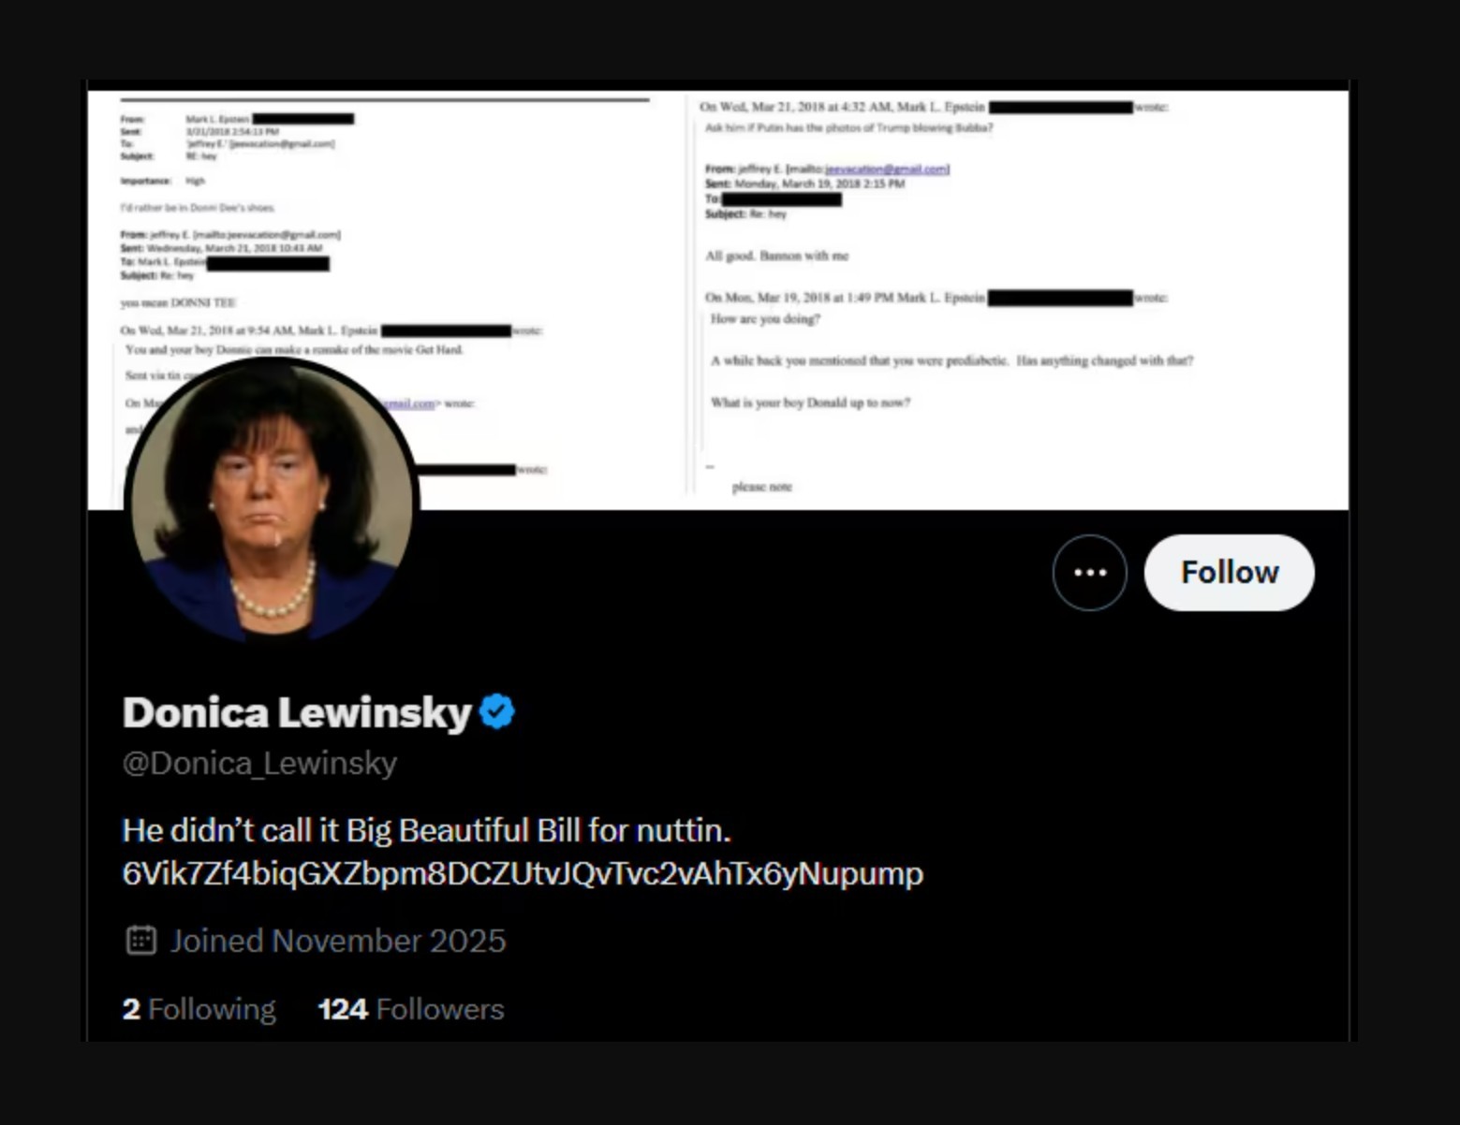Click the "What is your boy Donald" line
Screen dimensions: 1460x1125
tap(810, 402)
